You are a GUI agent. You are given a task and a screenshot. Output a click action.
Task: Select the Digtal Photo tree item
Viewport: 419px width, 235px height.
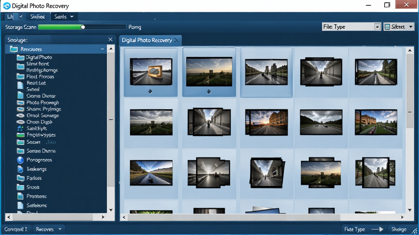coord(39,57)
